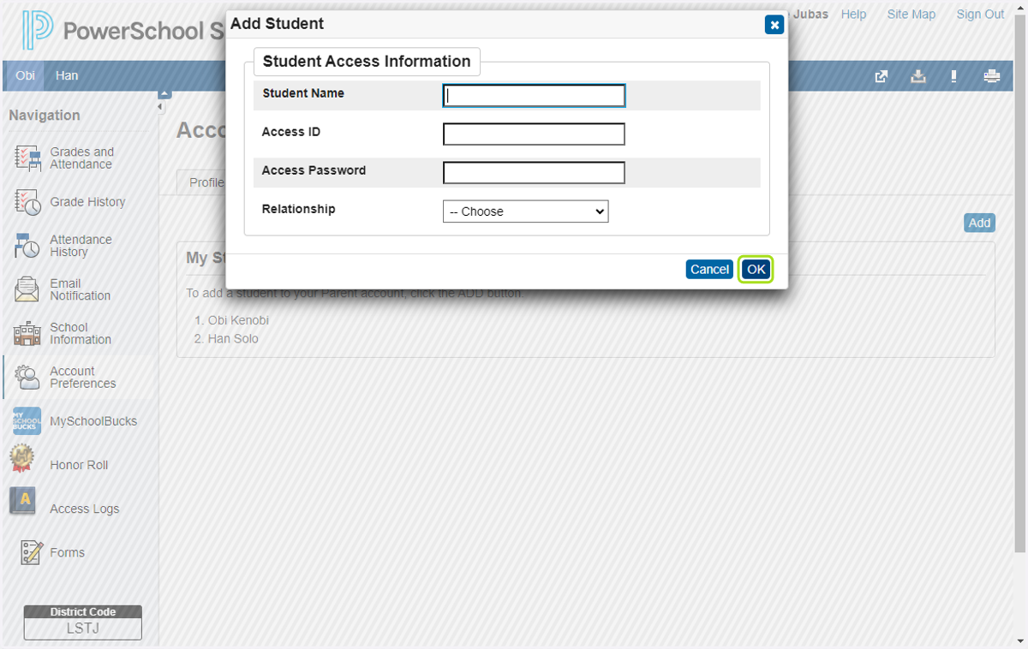Click the printer icon in header
The width and height of the screenshot is (1028, 649).
coord(992,76)
